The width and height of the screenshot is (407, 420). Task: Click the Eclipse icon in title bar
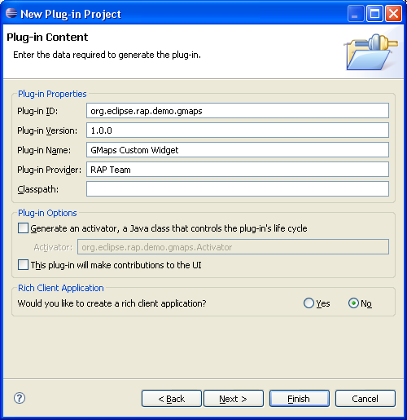point(11,13)
